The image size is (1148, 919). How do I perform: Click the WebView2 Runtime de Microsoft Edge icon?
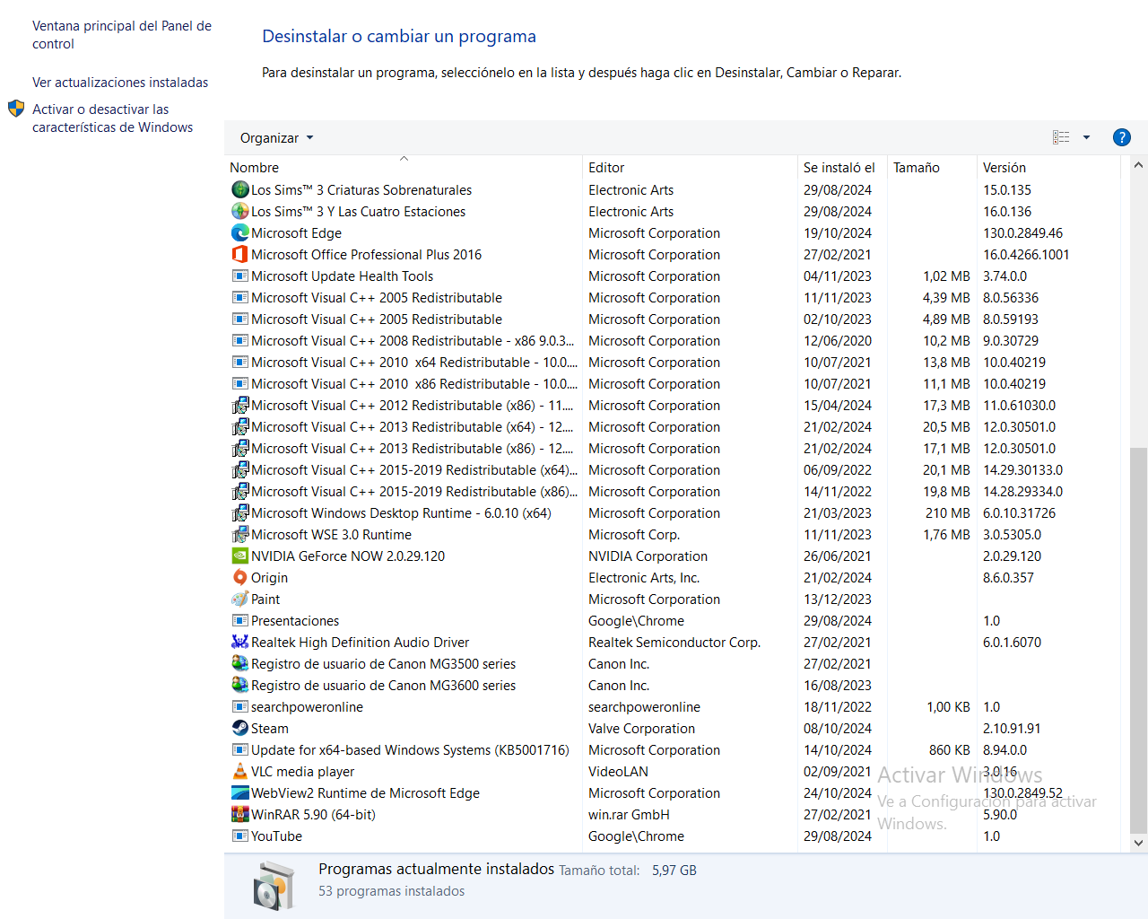tap(240, 792)
